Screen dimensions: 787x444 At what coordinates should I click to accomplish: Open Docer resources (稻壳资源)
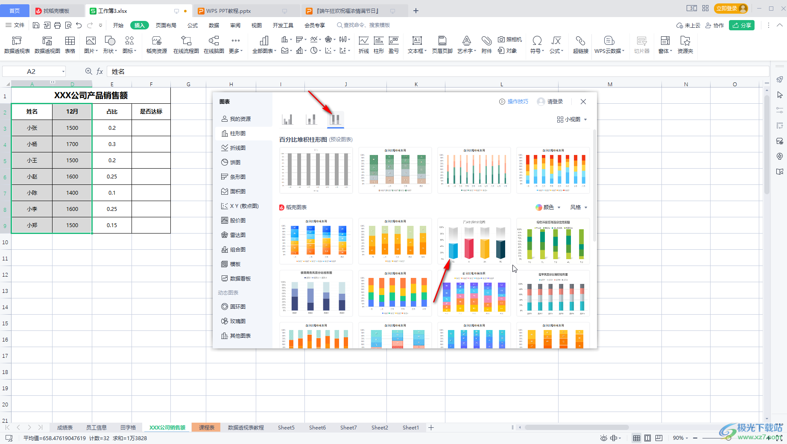(157, 44)
